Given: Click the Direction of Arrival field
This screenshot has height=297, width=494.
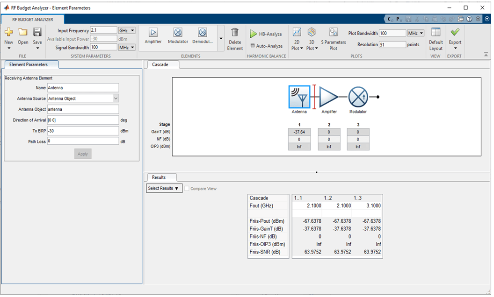Looking at the screenshot, I should 83,120.
